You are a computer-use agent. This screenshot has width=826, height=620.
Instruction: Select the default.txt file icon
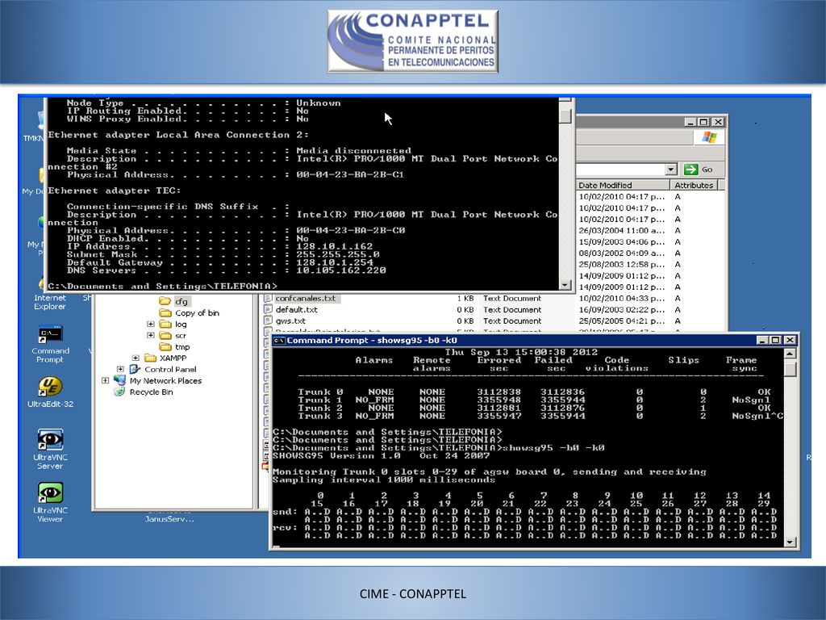tap(268, 310)
